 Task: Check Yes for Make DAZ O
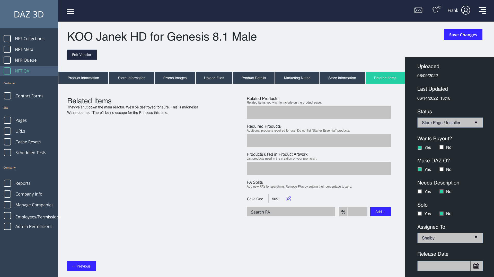[x=420, y=169]
